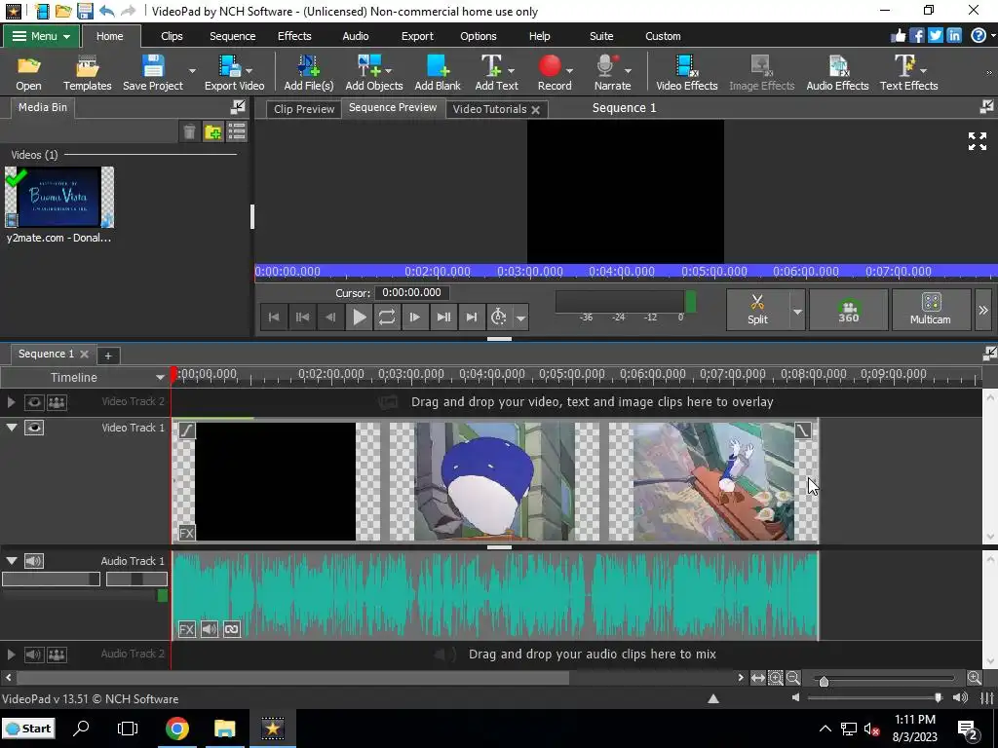This screenshot has height=748, width=998.
Task: Click the FX icon on the audio clip
Action: tap(186, 630)
